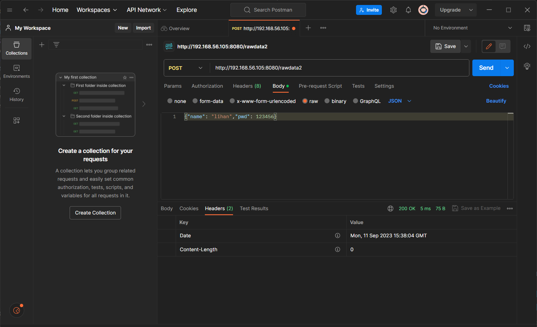This screenshot has width=537, height=327.
Task: Open the JSON format dropdown
Action: tap(400, 101)
